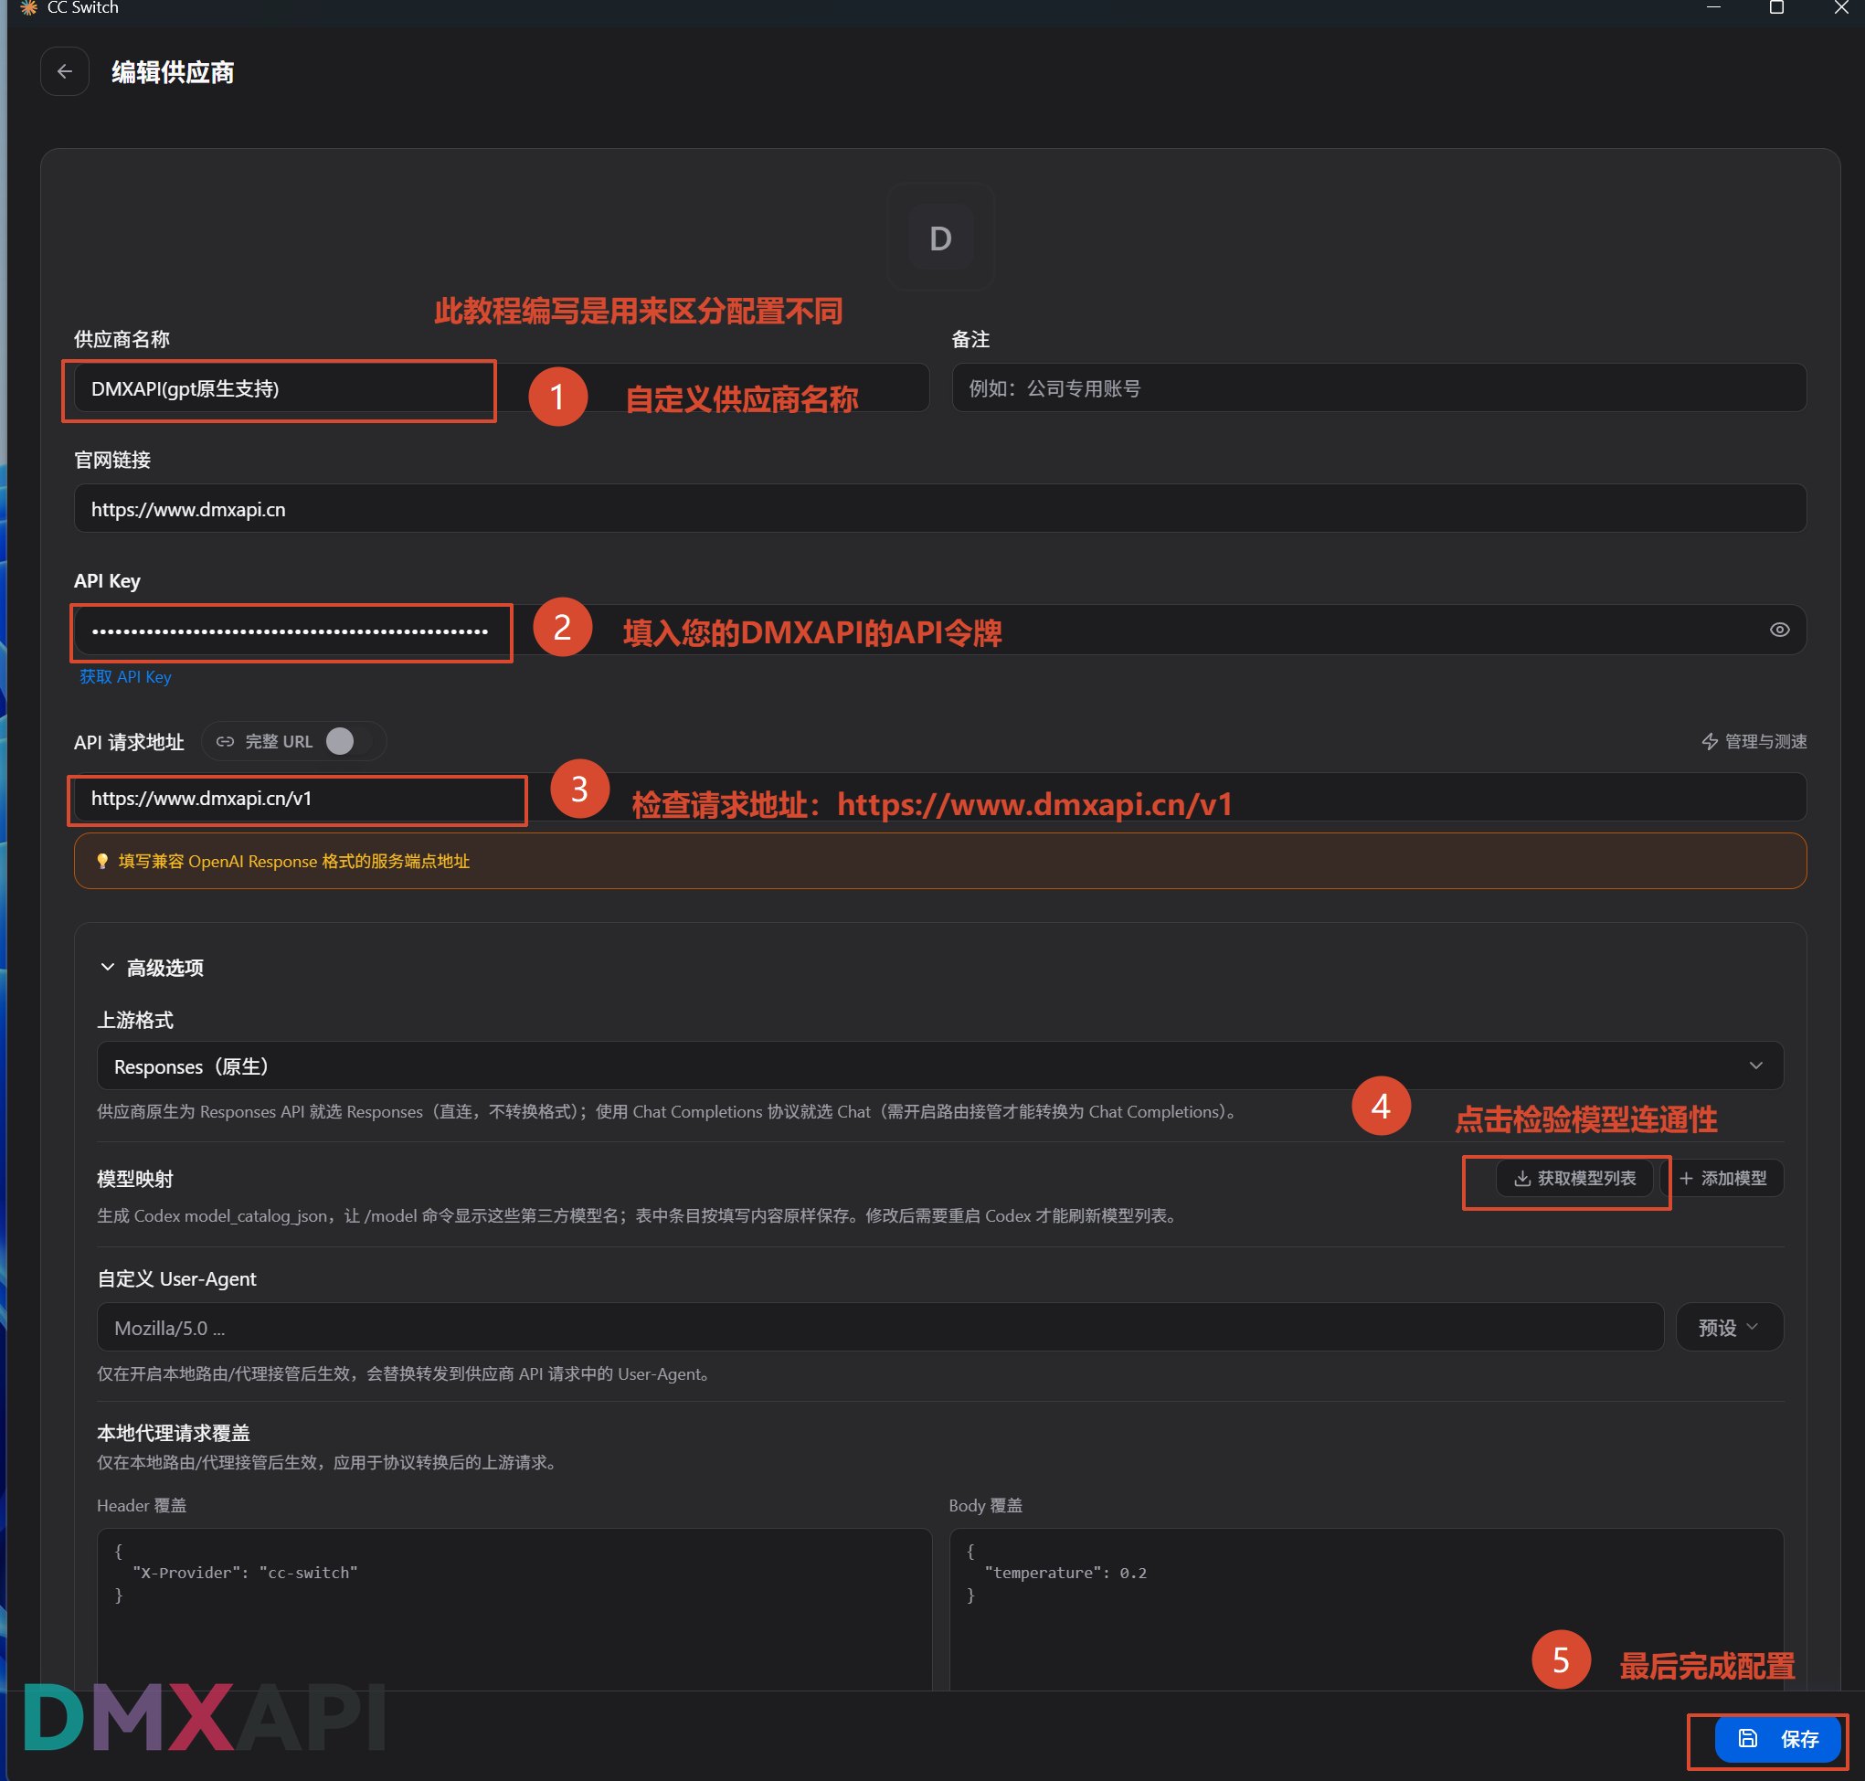Click the CC Switch app icon in title bar
The image size is (1865, 1781).
click(x=28, y=7)
